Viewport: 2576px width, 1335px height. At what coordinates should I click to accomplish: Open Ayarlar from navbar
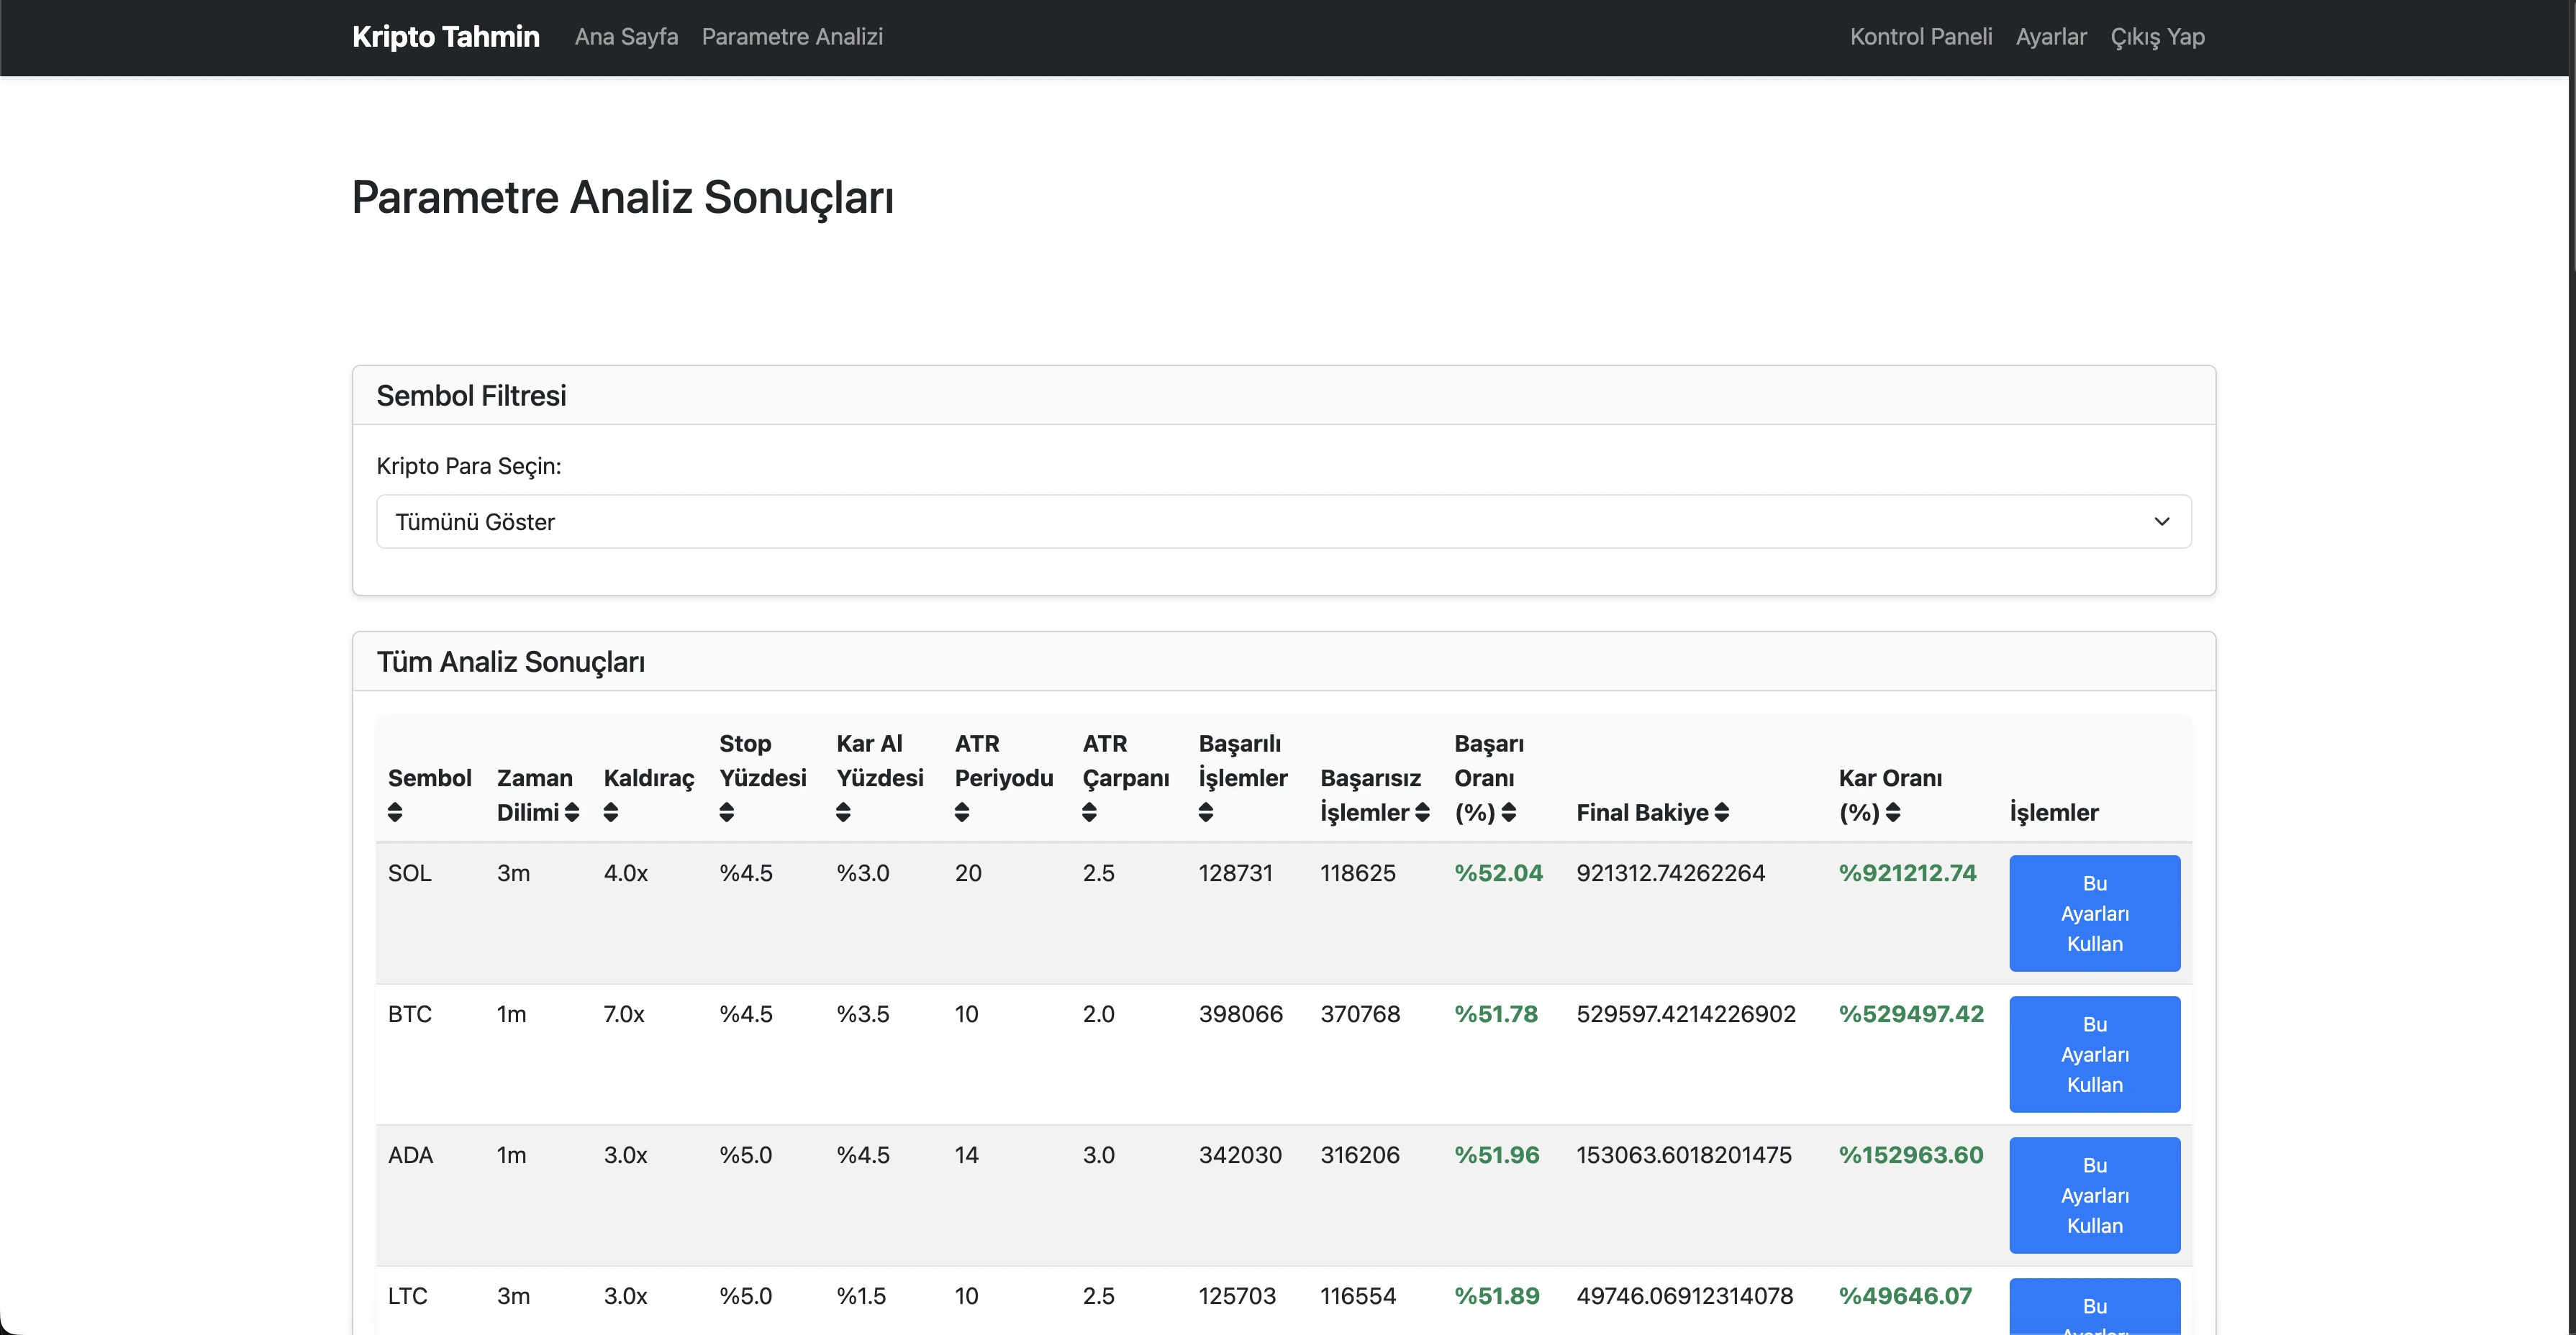click(2051, 37)
